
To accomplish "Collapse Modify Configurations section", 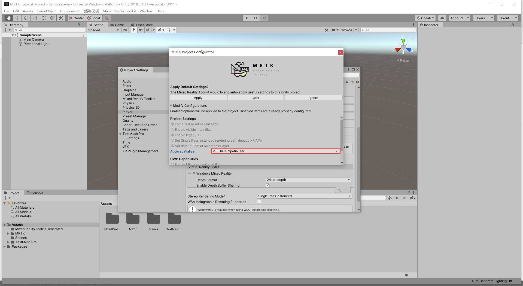I will tap(171, 106).
